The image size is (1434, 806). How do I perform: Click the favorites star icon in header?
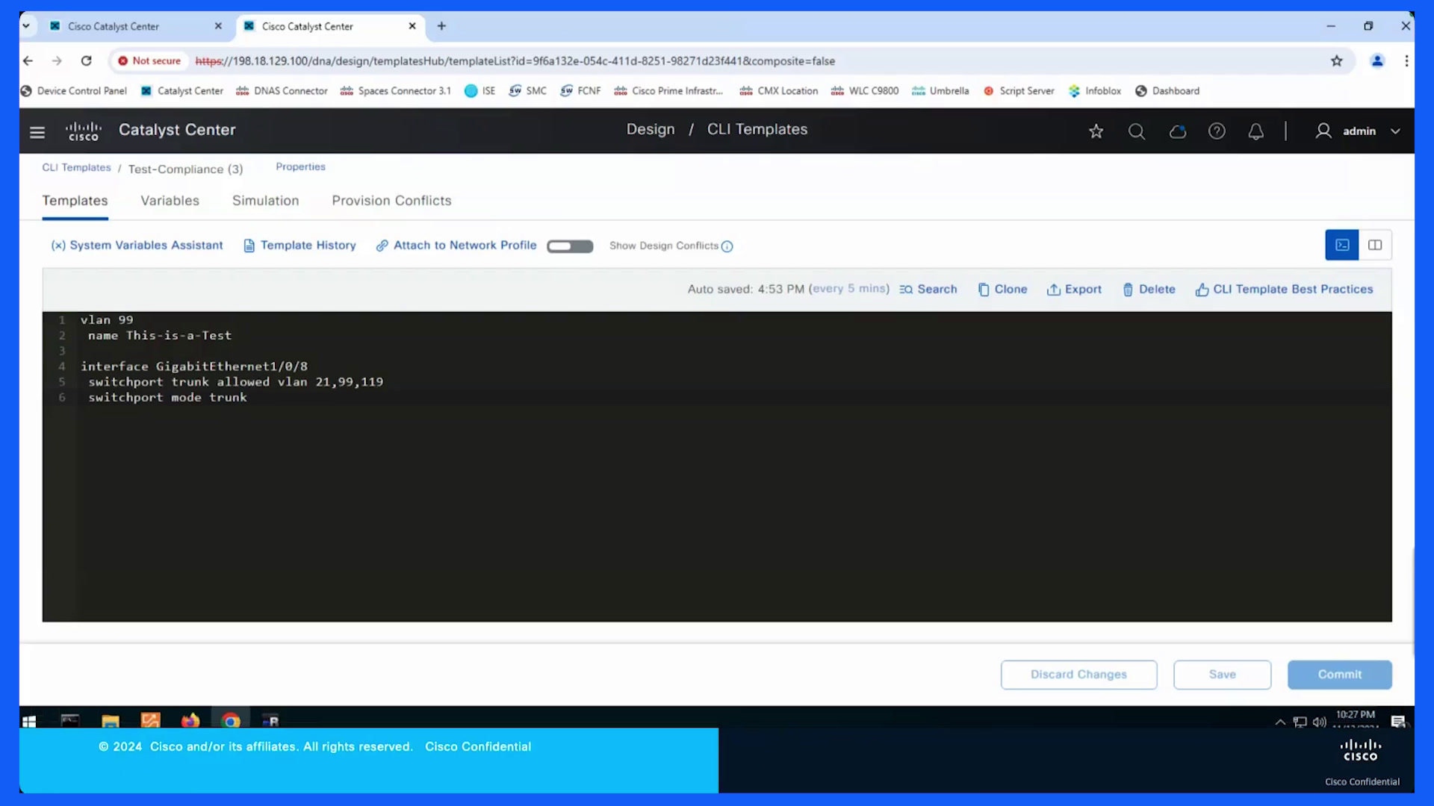(x=1096, y=131)
